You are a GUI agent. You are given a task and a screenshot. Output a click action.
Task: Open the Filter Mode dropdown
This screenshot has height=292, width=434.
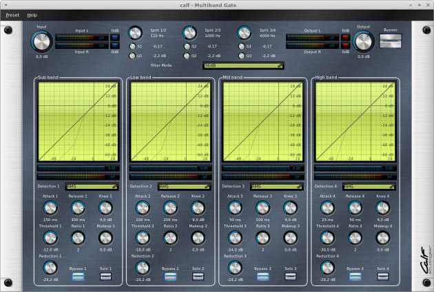pos(243,65)
